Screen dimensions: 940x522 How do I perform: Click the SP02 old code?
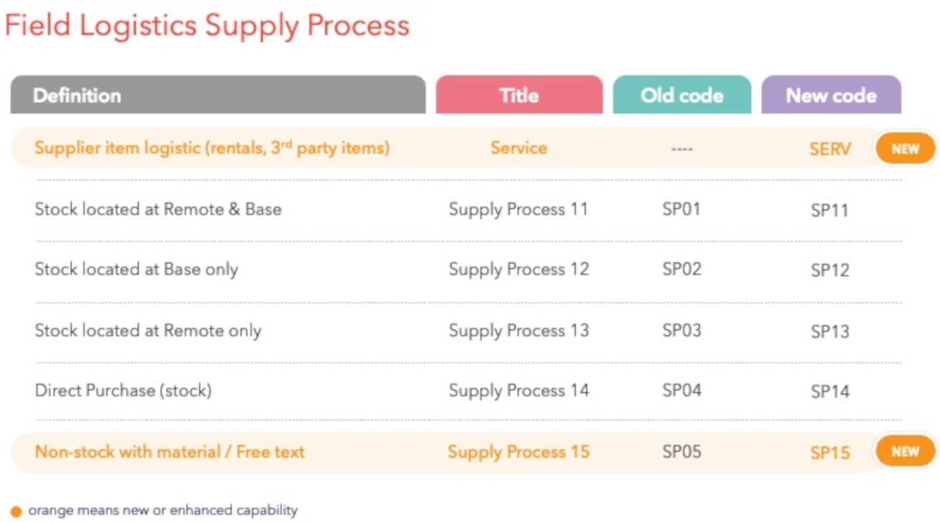(681, 269)
